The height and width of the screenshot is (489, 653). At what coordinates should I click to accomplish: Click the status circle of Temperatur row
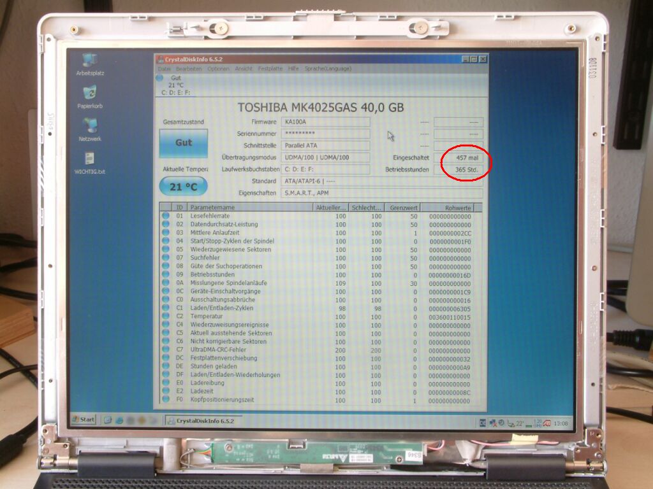pos(166,316)
